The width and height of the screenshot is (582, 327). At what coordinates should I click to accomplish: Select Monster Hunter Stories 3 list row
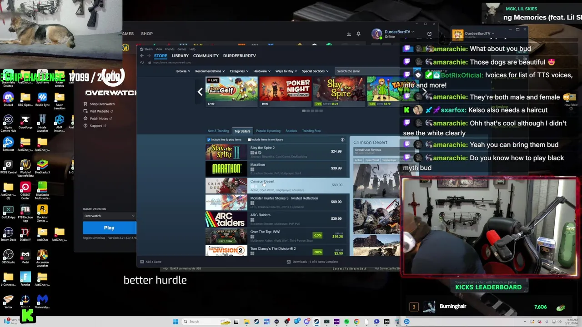point(277,202)
